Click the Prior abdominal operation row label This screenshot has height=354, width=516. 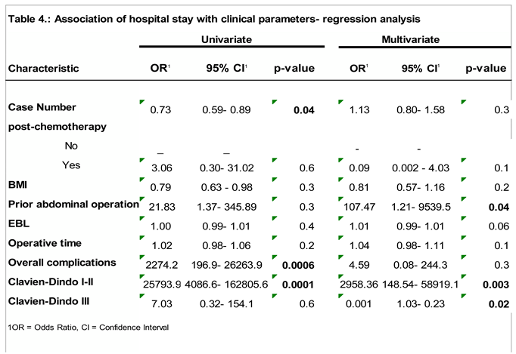tap(73, 205)
